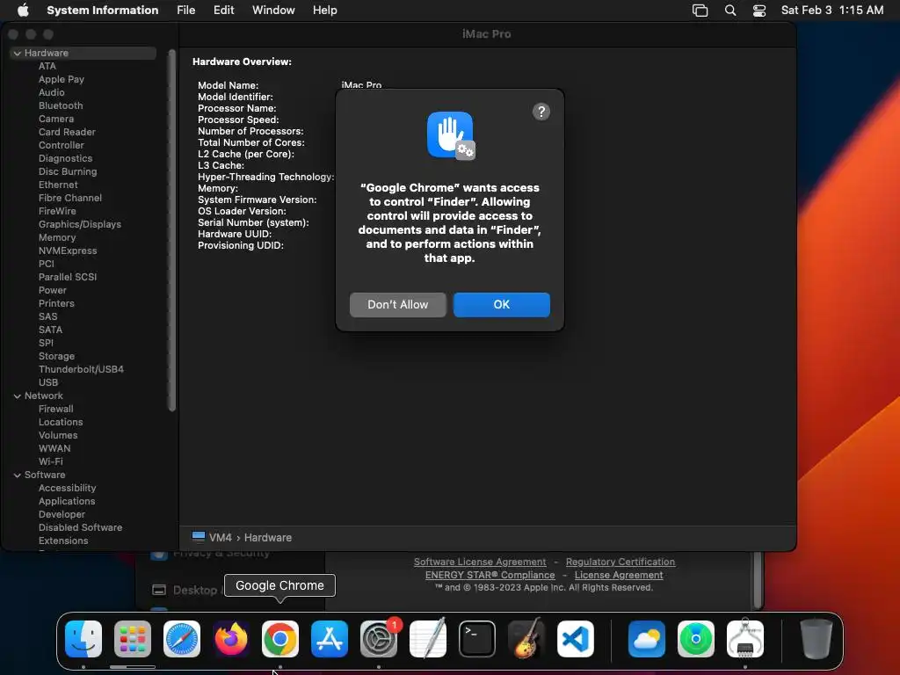900x675 pixels.
Task: Open System Settings with badge in dock
Action: pyautogui.click(x=379, y=638)
